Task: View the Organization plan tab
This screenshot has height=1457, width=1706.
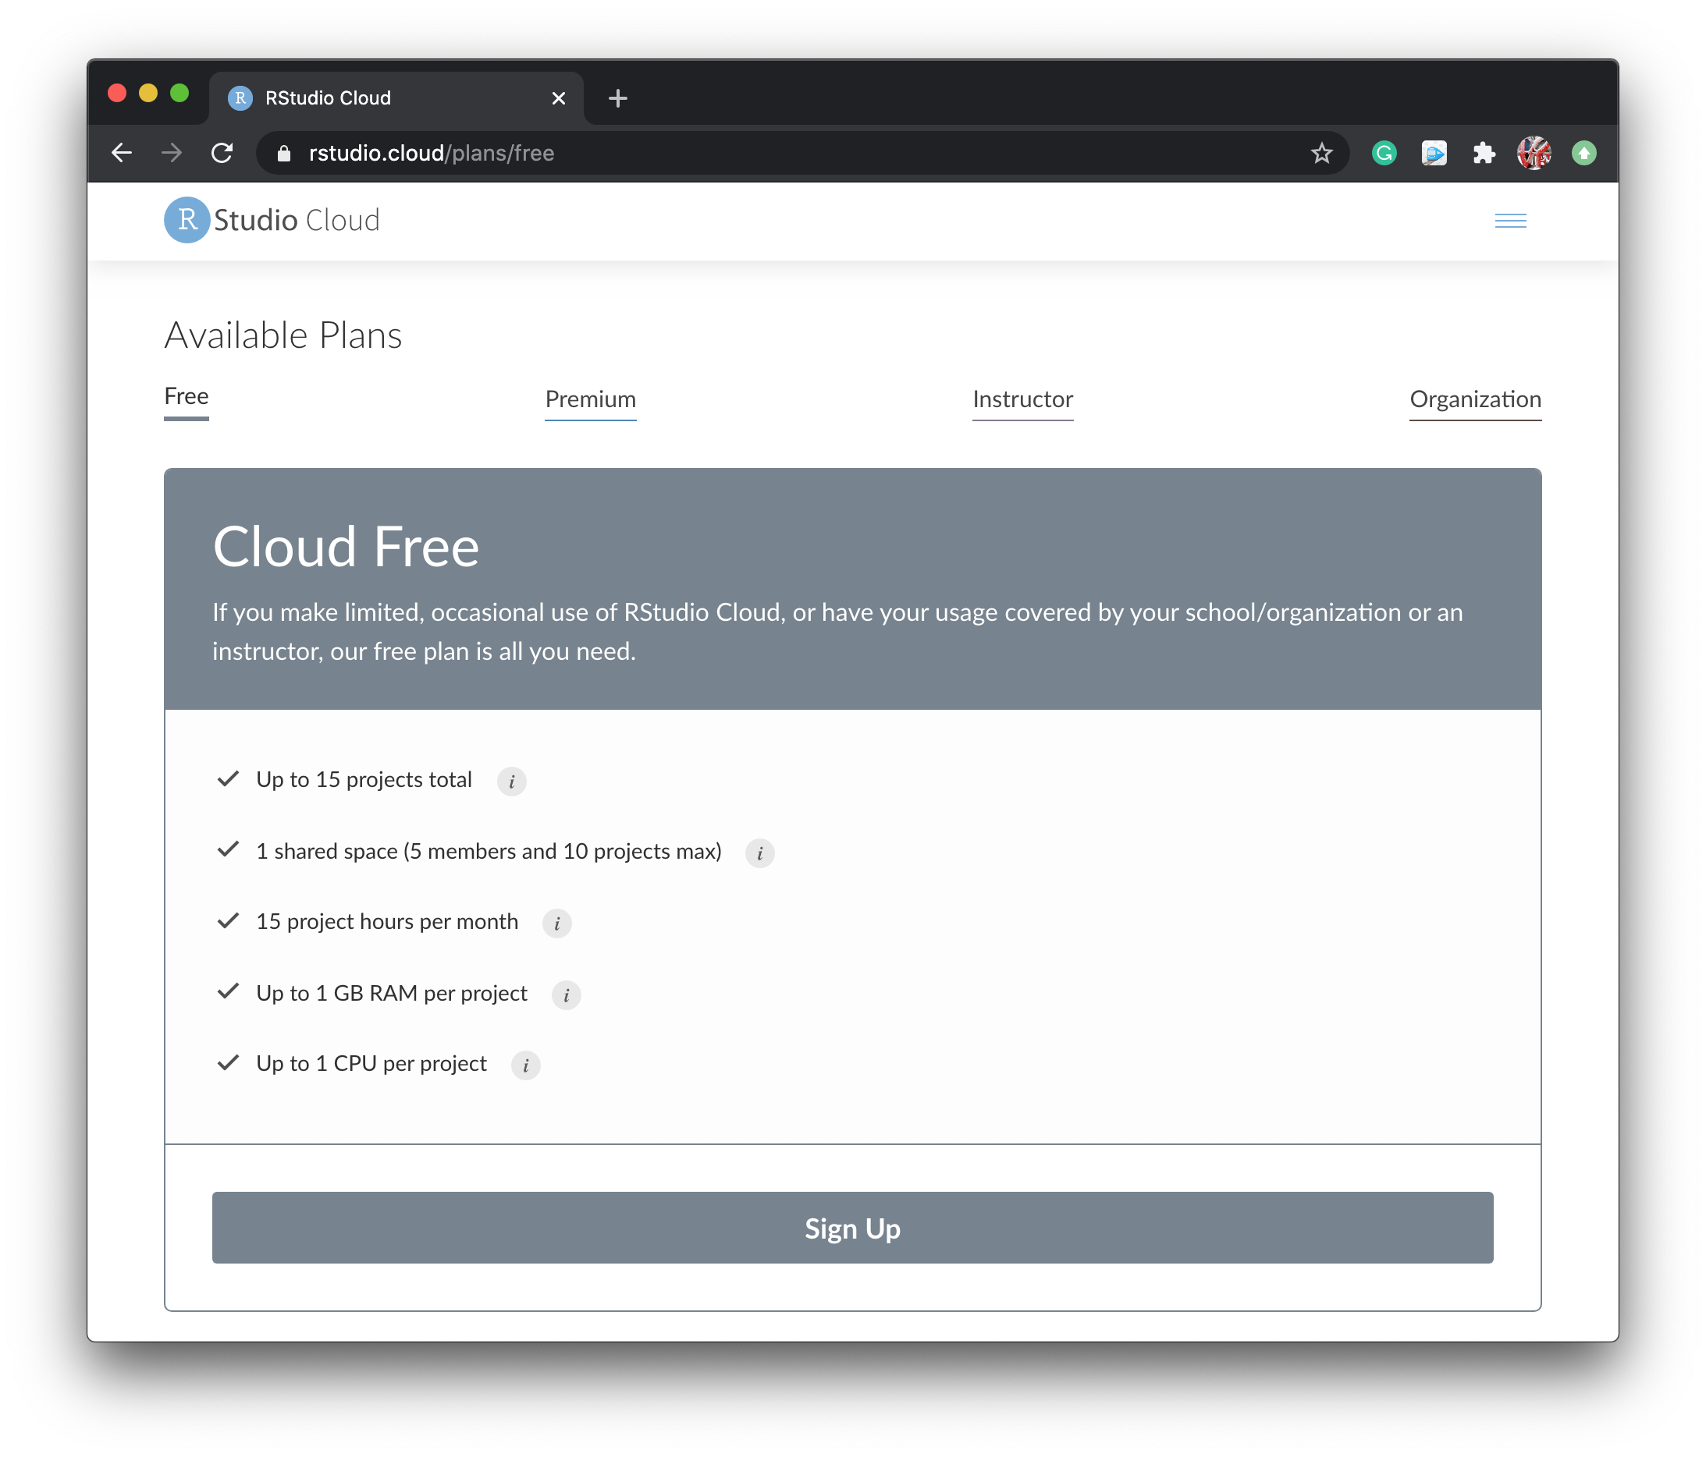Action: (x=1476, y=400)
